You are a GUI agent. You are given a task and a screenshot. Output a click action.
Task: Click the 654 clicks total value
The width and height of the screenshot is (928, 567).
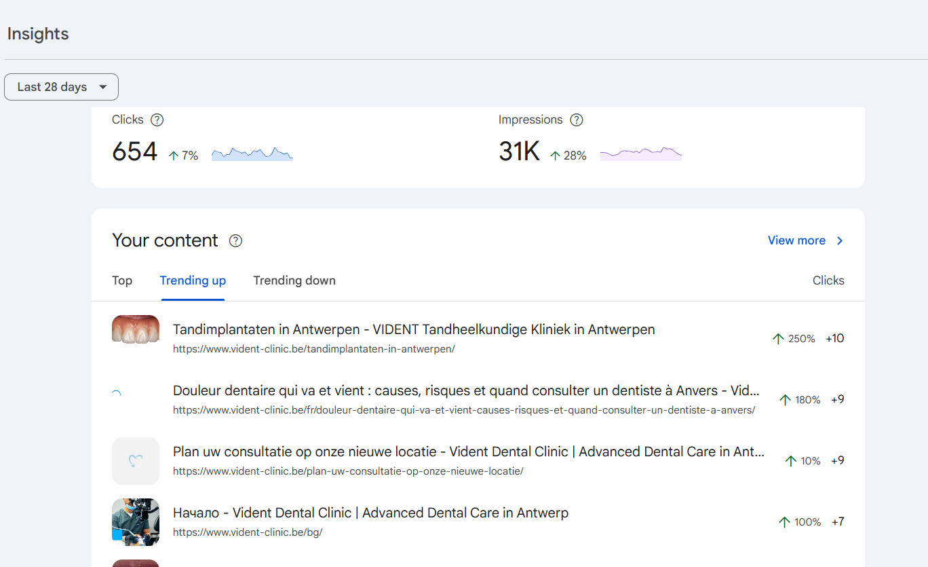[x=134, y=151]
